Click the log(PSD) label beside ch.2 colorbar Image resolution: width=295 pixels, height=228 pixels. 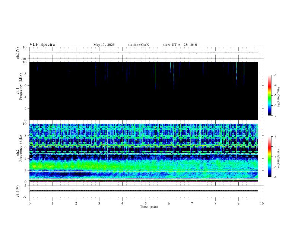(x=279, y=158)
